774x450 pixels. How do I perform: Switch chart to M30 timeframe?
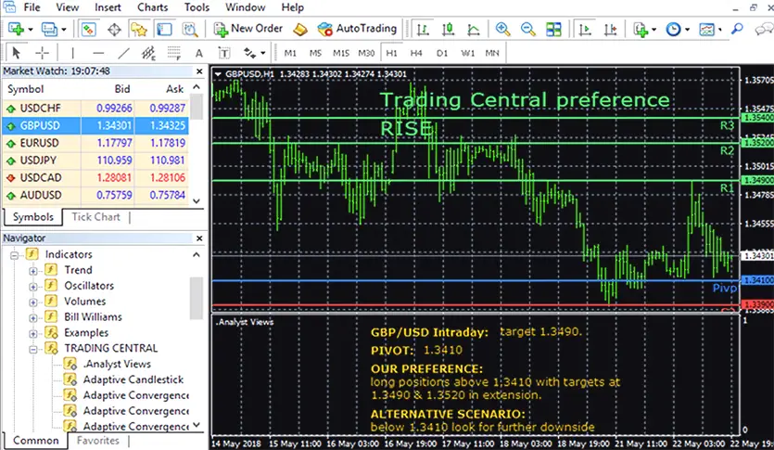coord(366,53)
